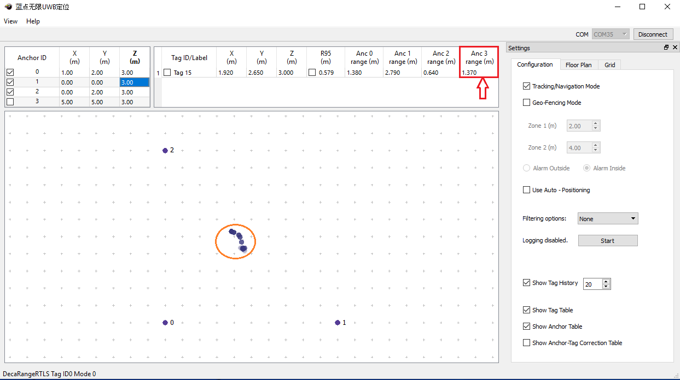Open the View menu
This screenshot has height=380, width=680.
[10, 21]
